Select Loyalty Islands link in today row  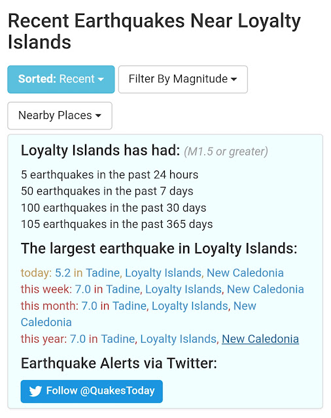click(163, 273)
